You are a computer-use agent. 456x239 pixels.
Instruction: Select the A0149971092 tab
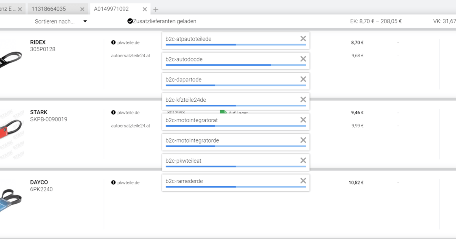point(112,9)
